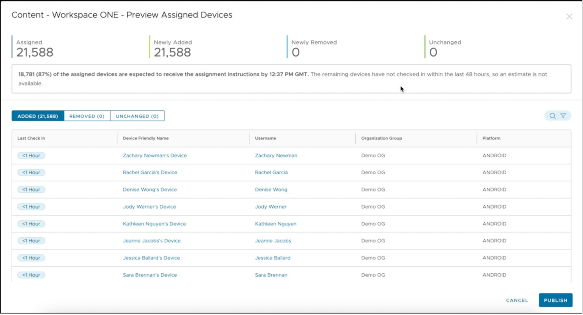Click Jeanne Jacobs username link

point(273,241)
